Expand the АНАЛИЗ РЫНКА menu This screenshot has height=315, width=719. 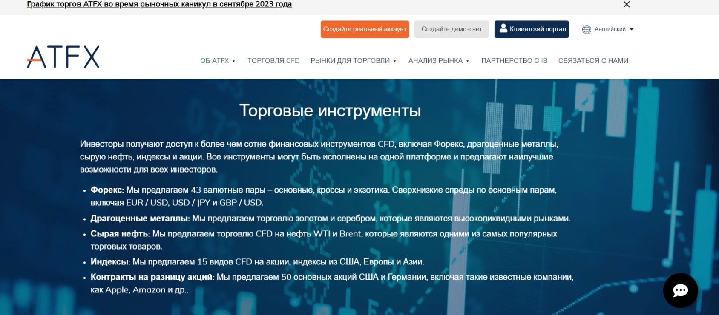point(439,61)
